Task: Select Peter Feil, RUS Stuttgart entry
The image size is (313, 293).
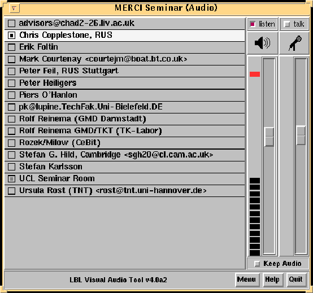Action: pos(124,71)
